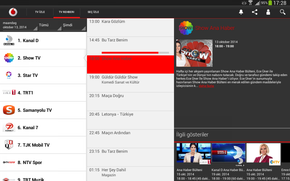
Task: Select channel 7. TJK Mobil TV
Action: click(43, 145)
